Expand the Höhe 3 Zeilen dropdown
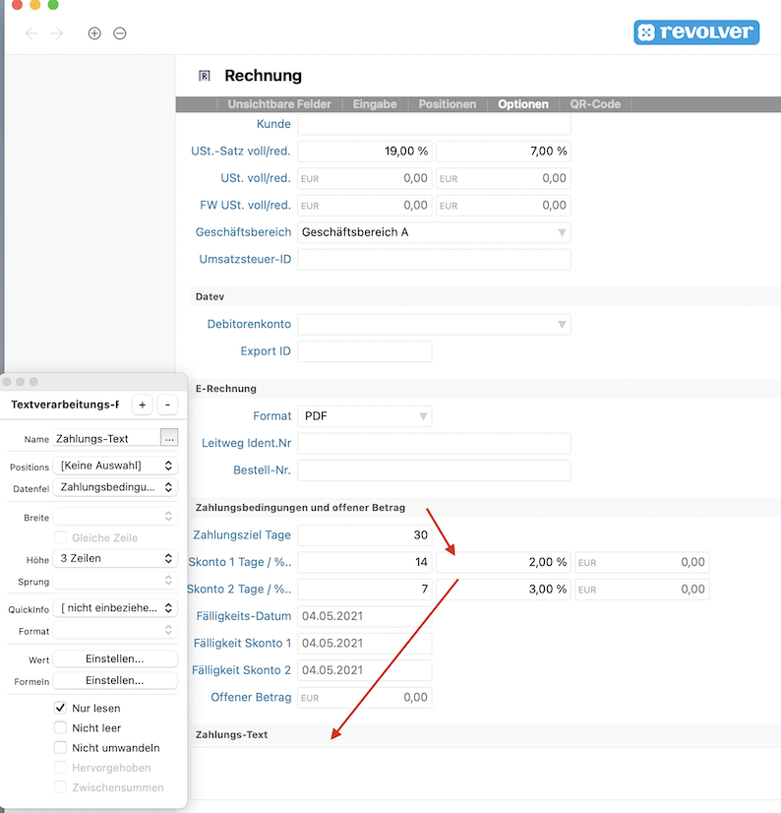This screenshot has width=781, height=813. pyautogui.click(x=115, y=558)
